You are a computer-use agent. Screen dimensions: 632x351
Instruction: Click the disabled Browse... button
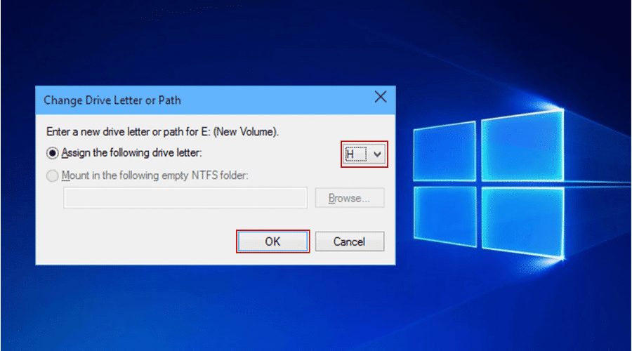click(350, 198)
